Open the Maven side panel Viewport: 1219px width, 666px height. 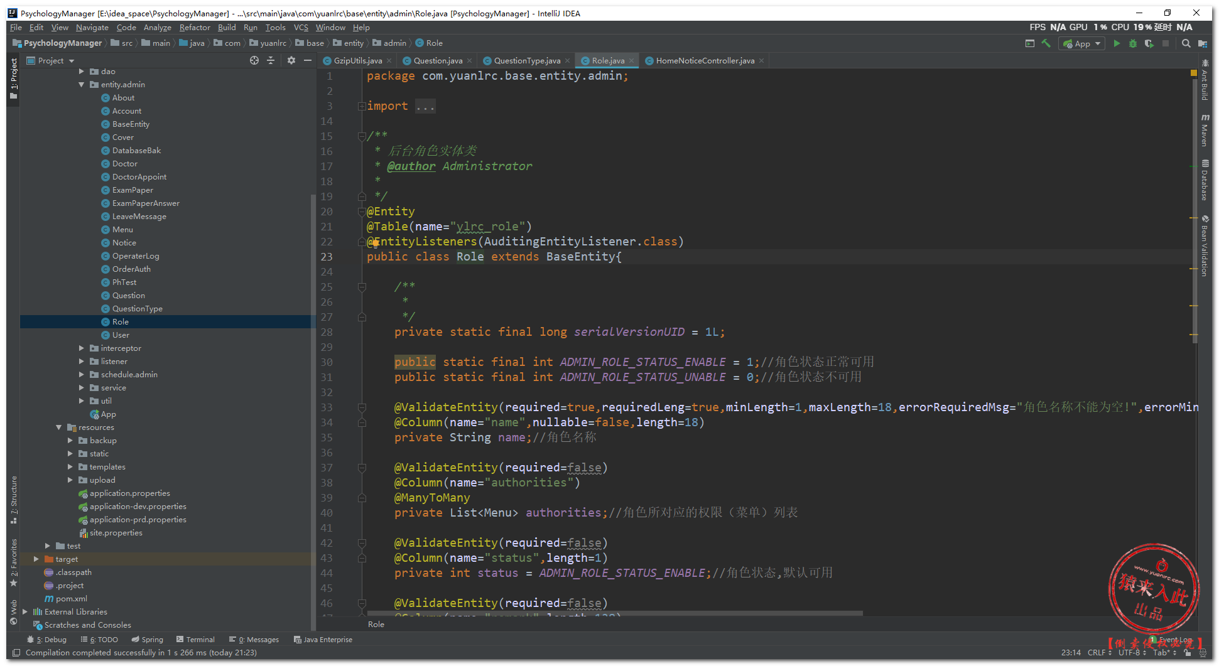coord(1205,130)
